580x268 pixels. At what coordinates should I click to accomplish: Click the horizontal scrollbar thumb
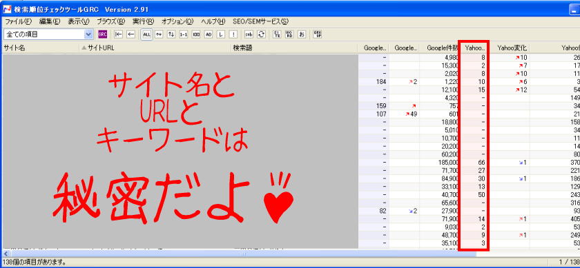[242, 254]
